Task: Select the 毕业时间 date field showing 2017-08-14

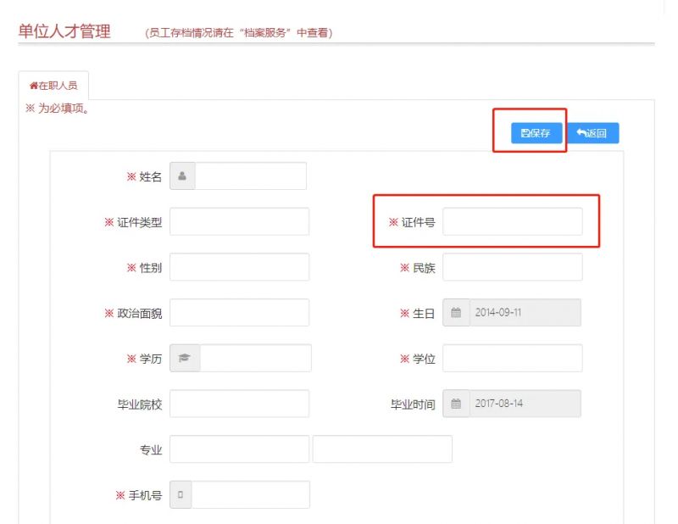Action: pos(525,404)
